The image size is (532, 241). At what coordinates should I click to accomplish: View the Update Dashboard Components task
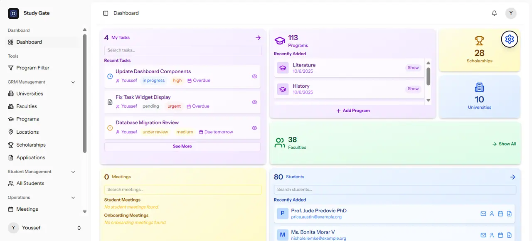point(255,76)
